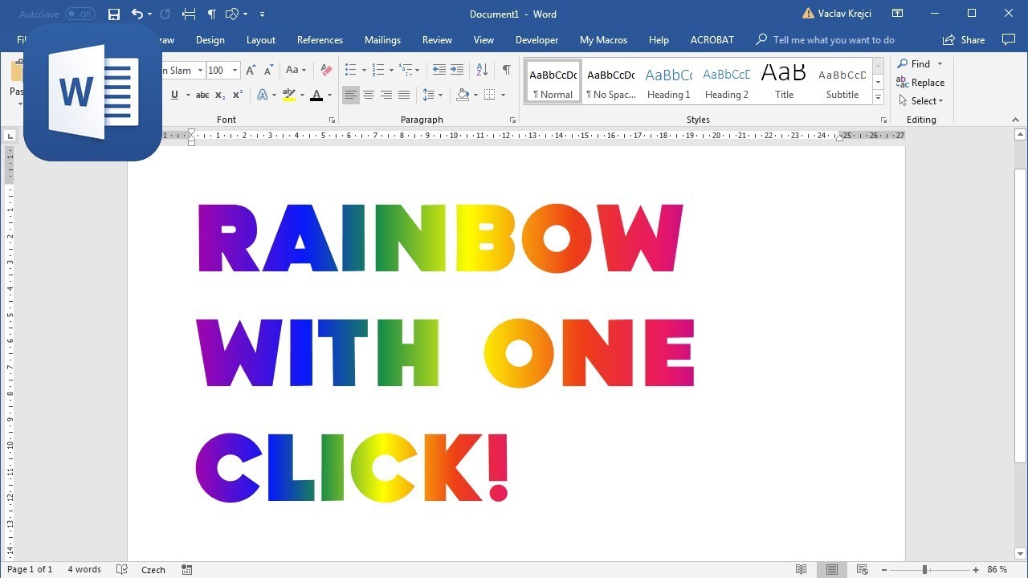Open the font name dropdown arrow
Viewport: 1028px width, 578px height.
coord(198,71)
